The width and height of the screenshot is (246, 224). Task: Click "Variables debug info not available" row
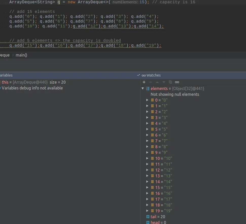[32, 88]
